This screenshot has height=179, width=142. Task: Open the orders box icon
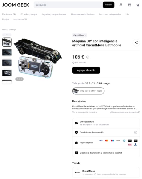tap(129, 5)
